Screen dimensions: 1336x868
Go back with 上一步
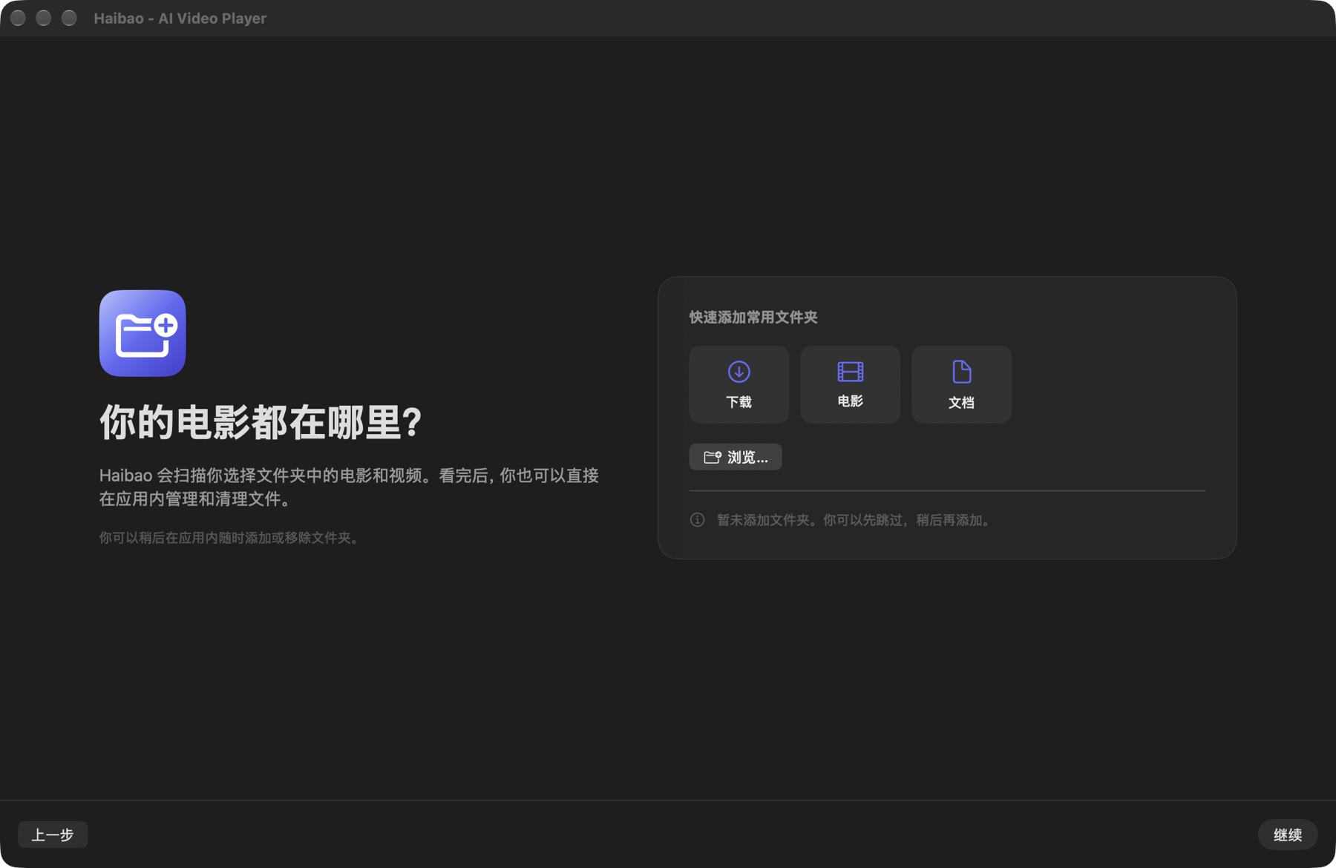pos(53,835)
